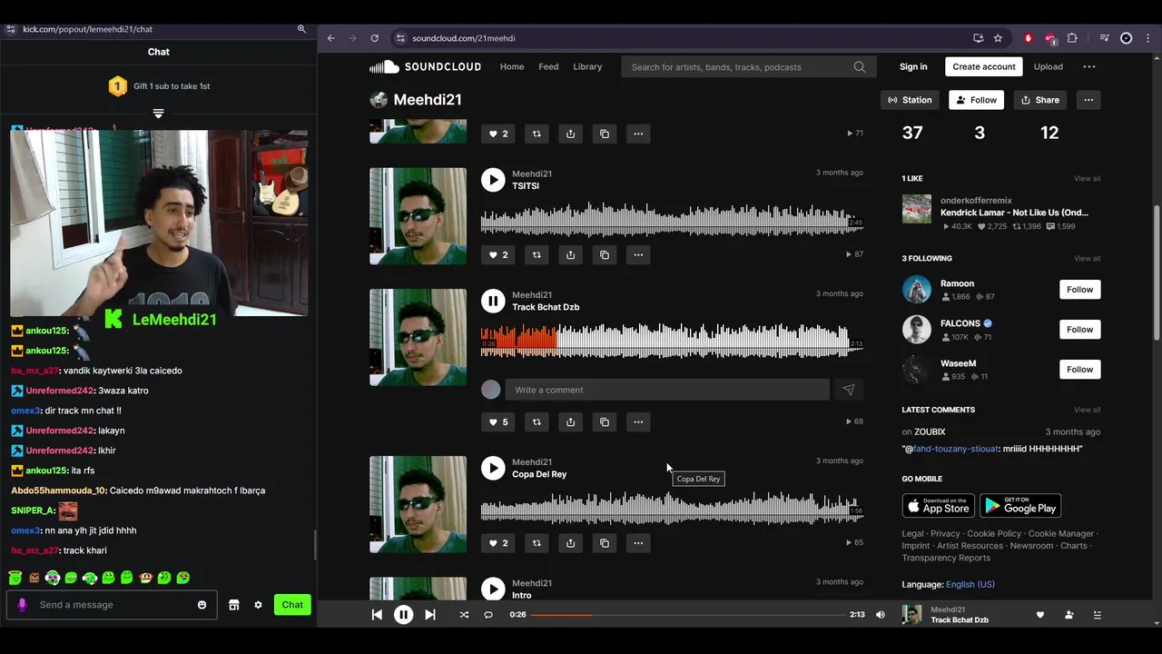Viewport: 1162px width, 654px height.
Task: Click Get it on Google Play badge
Action: [1020, 506]
